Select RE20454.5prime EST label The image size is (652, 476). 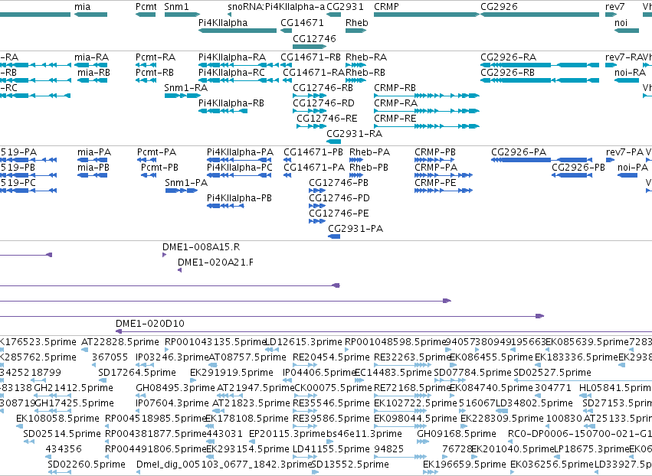(331, 357)
